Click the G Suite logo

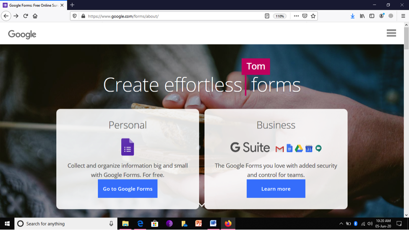coord(250,147)
